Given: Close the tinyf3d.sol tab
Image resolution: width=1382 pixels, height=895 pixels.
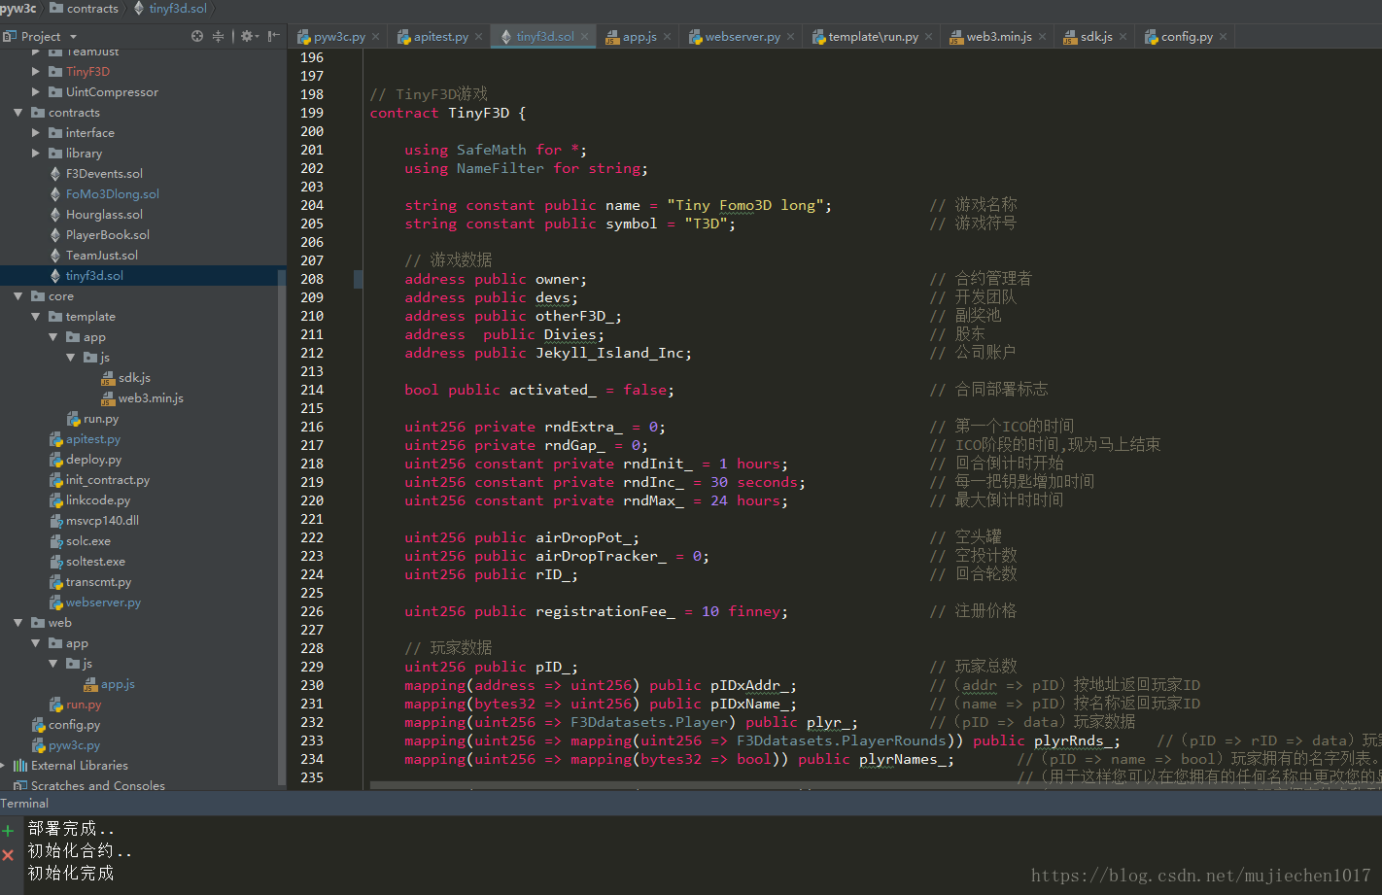Looking at the screenshot, I should click(584, 37).
